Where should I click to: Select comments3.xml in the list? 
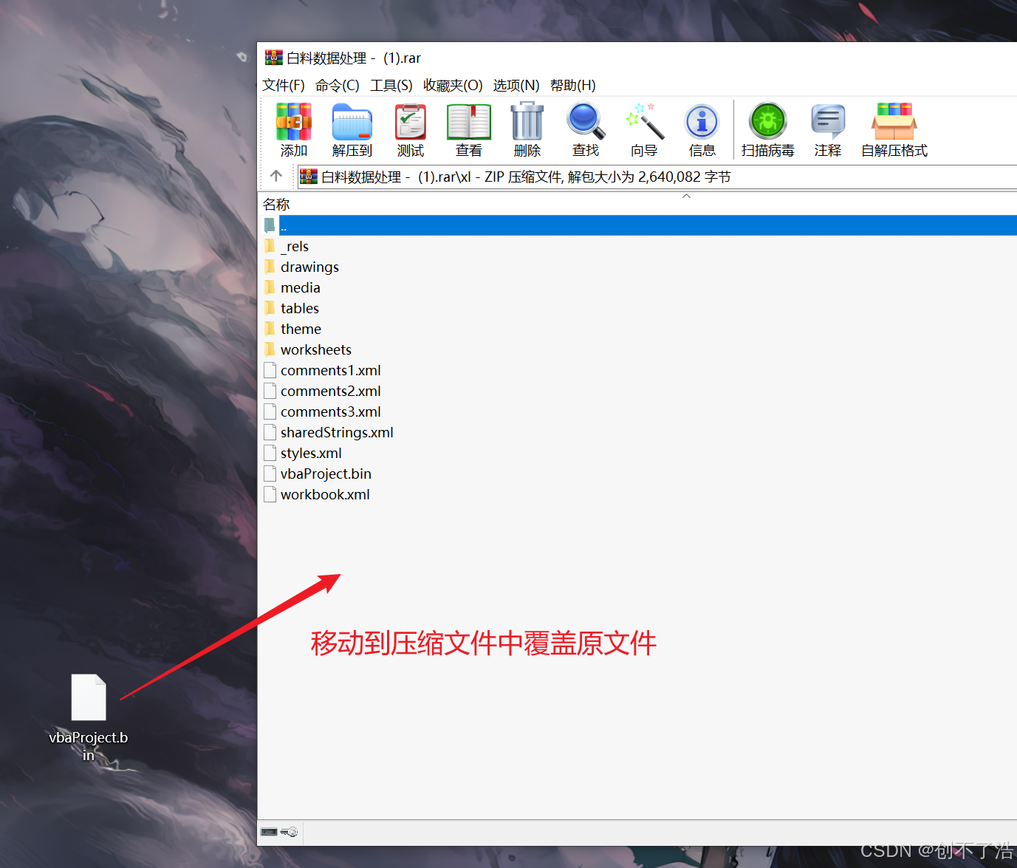330,411
